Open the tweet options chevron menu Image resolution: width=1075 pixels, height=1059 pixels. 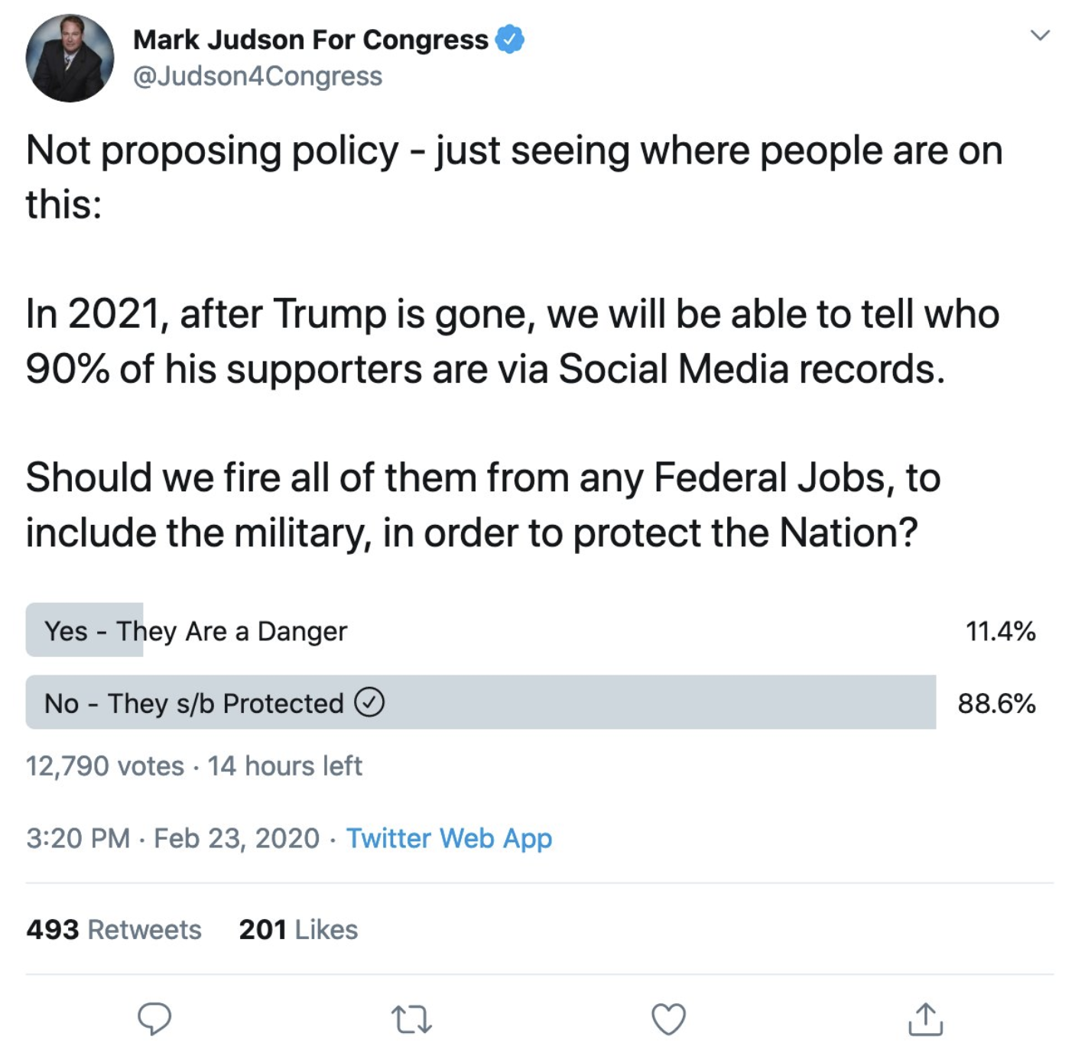[1040, 35]
